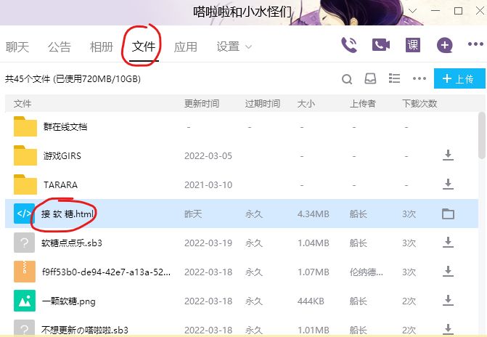This screenshot has height=337, width=487.
Task: Click the TARARA folder icon
Action: click(25, 184)
